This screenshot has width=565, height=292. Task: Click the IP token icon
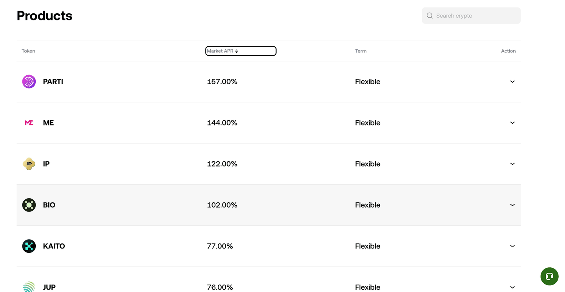click(29, 164)
